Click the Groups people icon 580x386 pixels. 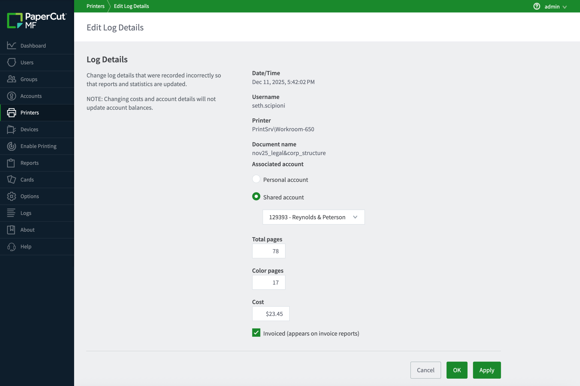tap(12, 79)
